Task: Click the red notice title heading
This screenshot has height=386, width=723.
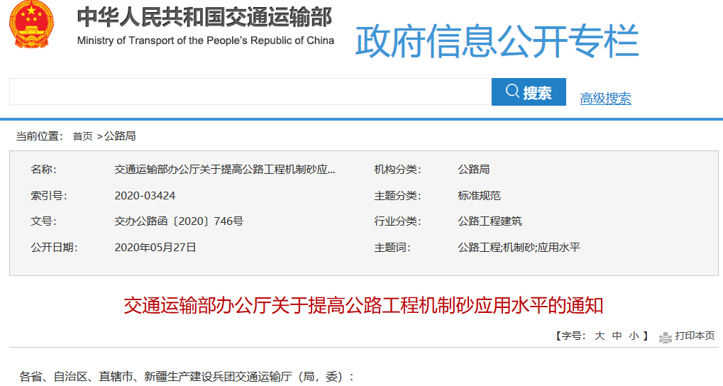Action: 363,306
